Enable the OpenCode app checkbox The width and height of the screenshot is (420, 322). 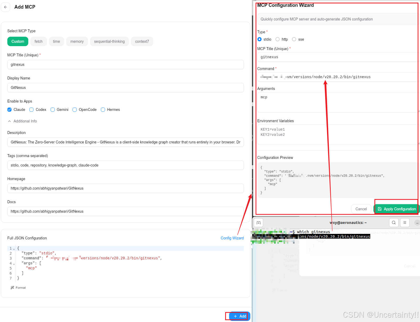click(75, 110)
